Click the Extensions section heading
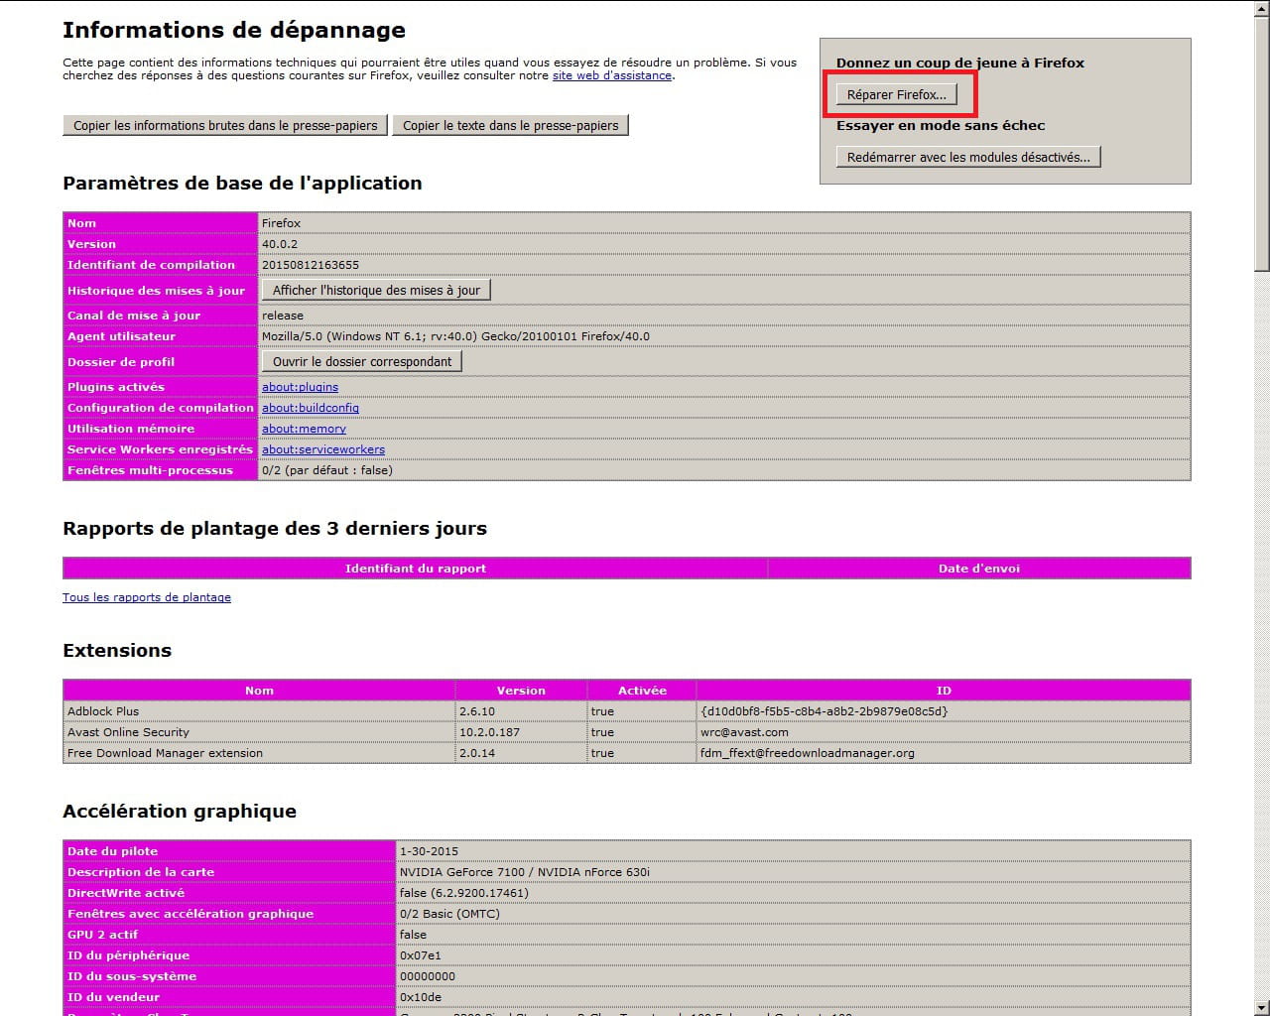This screenshot has height=1016, width=1270. (117, 650)
